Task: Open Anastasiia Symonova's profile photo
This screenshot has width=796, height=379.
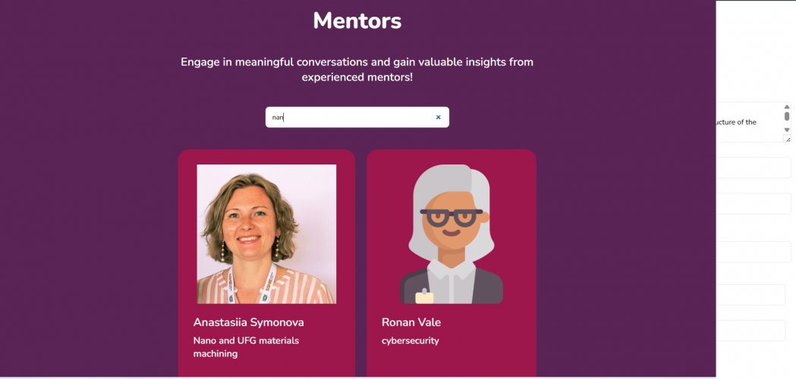Action: (266, 234)
